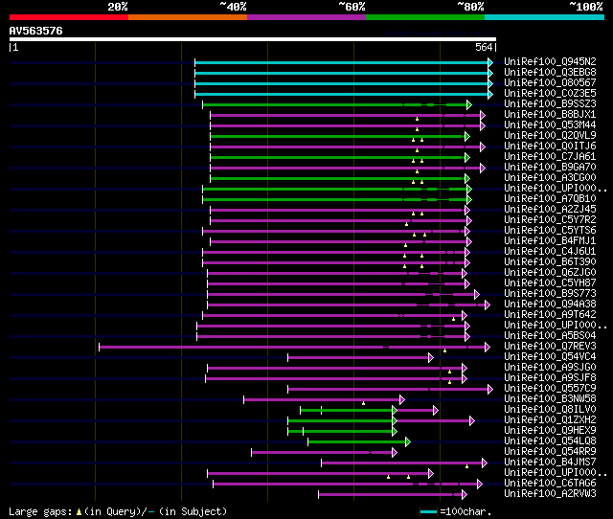Click the yellow query-gap symbol in the legend

79,512
